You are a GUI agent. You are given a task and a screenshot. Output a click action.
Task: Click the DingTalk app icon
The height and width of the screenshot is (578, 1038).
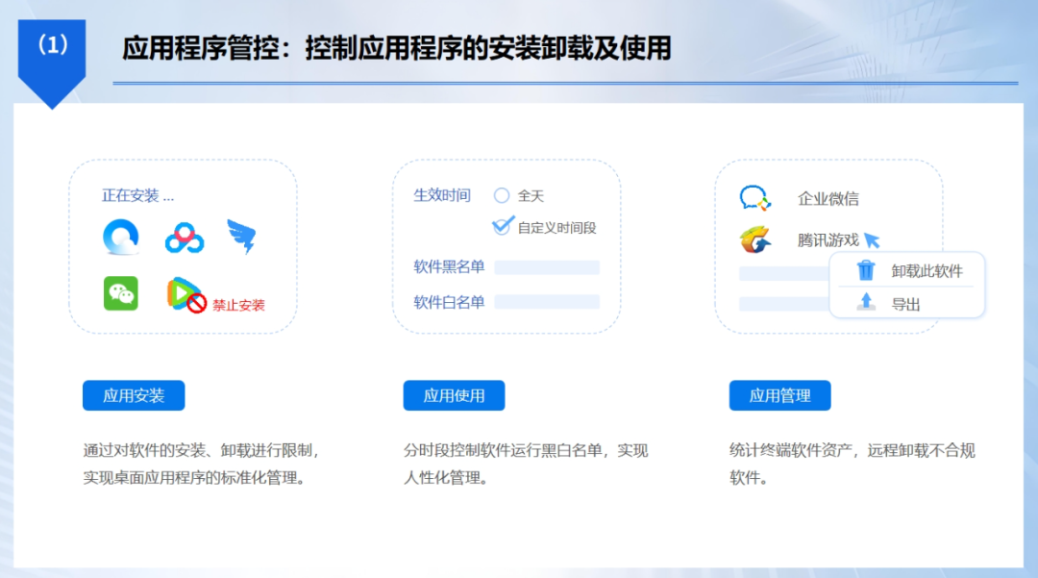click(244, 235)
